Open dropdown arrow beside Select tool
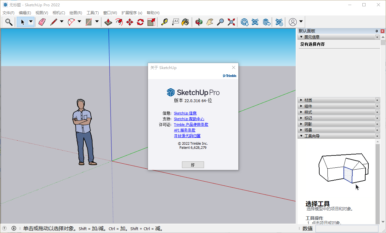The height and width of the screenshot is (233, 386). 31,22
